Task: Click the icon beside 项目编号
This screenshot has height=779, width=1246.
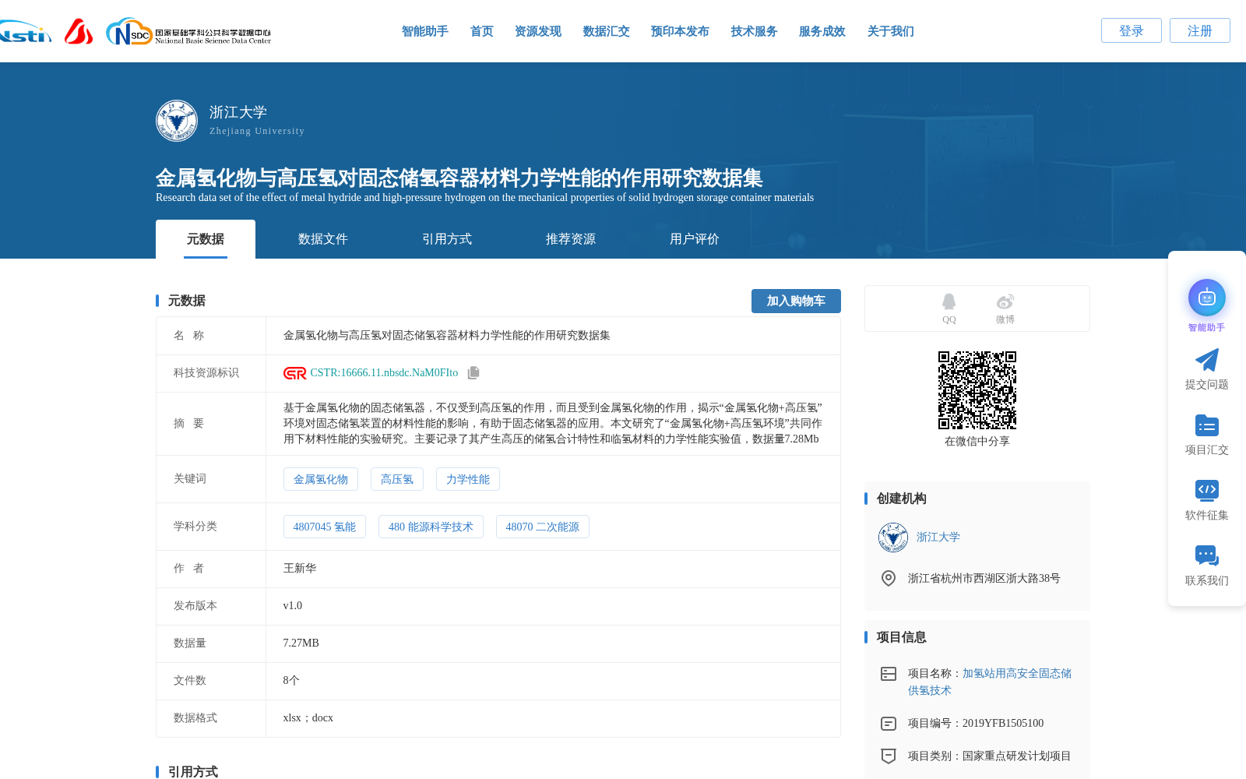Action: tap(889, 724)
